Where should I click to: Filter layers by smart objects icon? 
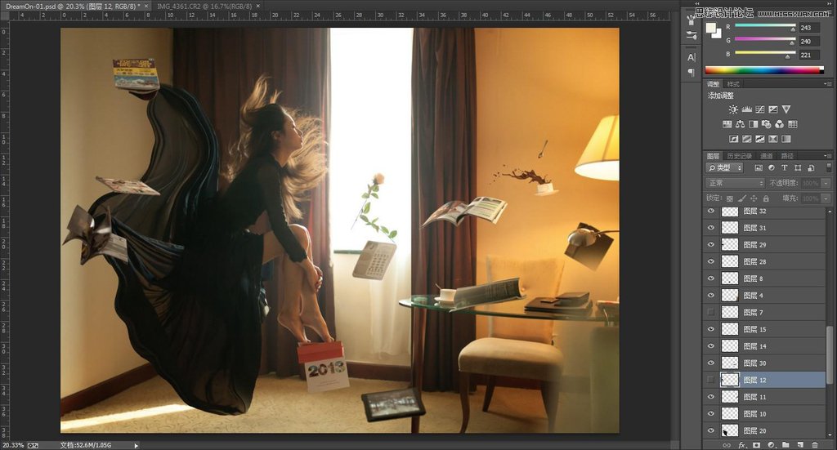point(811,168)
